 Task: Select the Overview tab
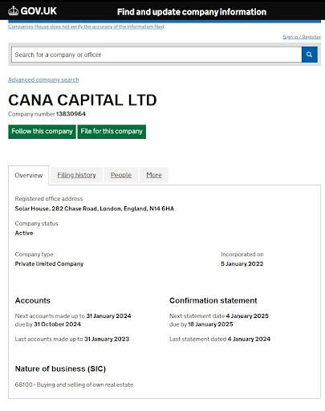(29, 175)
